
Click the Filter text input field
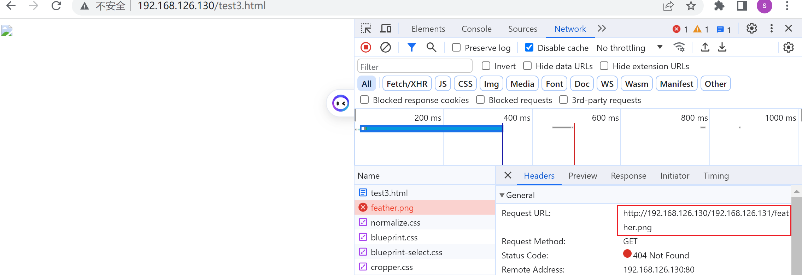415,67
